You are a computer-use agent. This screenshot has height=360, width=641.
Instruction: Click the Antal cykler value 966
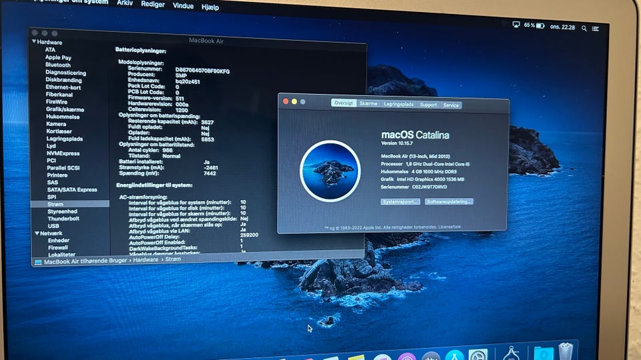[168, 150]
